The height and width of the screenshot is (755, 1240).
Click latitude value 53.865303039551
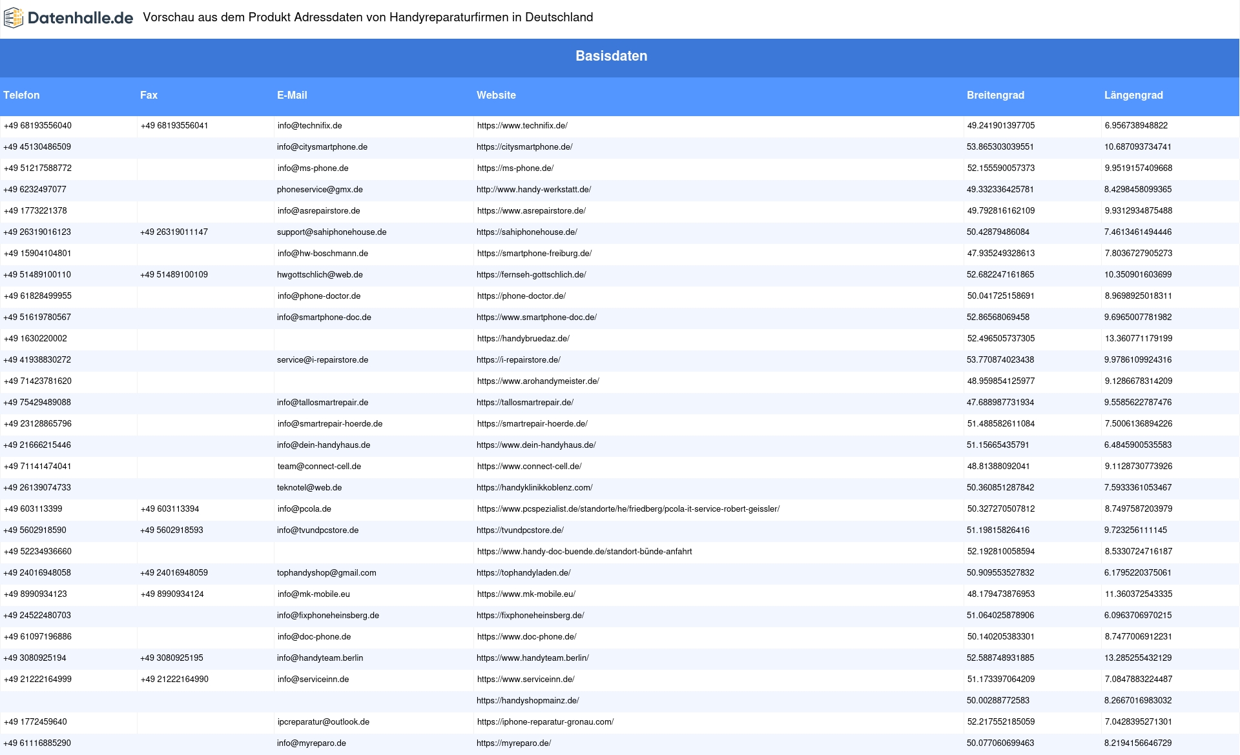pos(1000,147)
